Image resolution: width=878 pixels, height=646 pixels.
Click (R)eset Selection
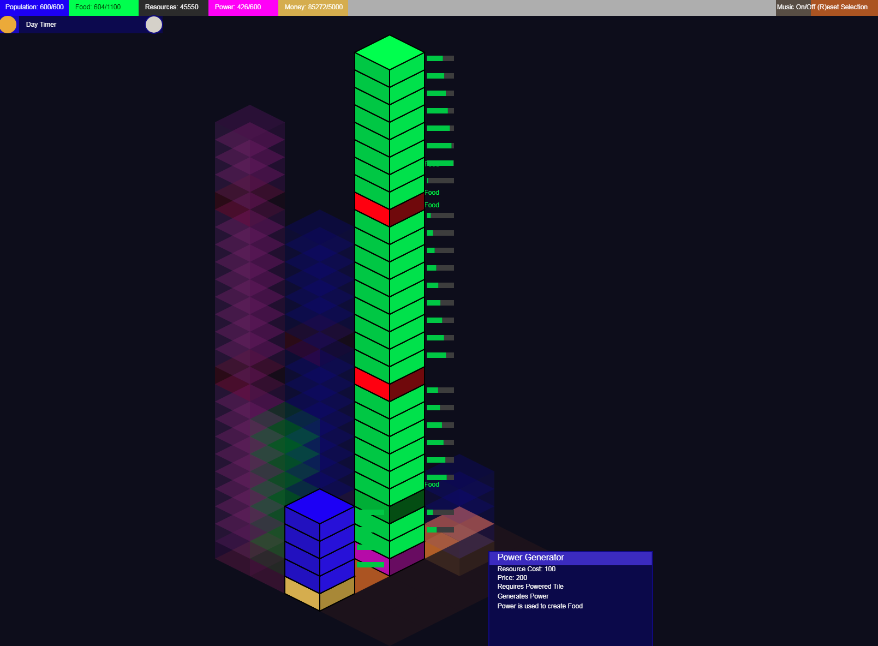(x=842, y=7)
